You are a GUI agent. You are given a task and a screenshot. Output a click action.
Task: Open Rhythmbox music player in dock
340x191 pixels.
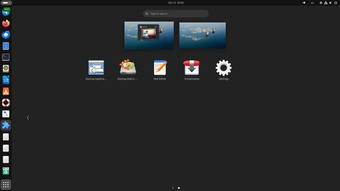click(x=6, y=68)
